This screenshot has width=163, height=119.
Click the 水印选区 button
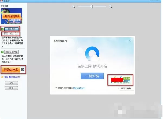[x=11, y=29]
